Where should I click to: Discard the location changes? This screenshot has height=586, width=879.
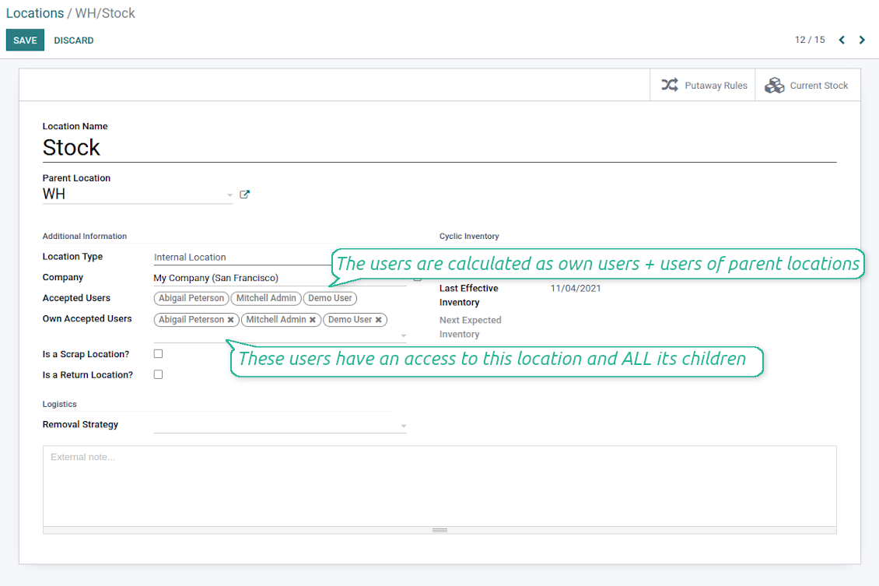click(73, 40)
